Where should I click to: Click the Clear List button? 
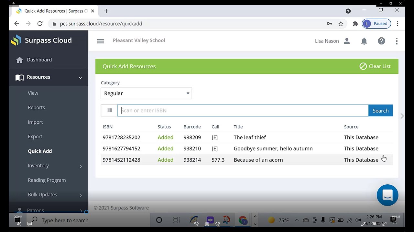click(375, 66)
